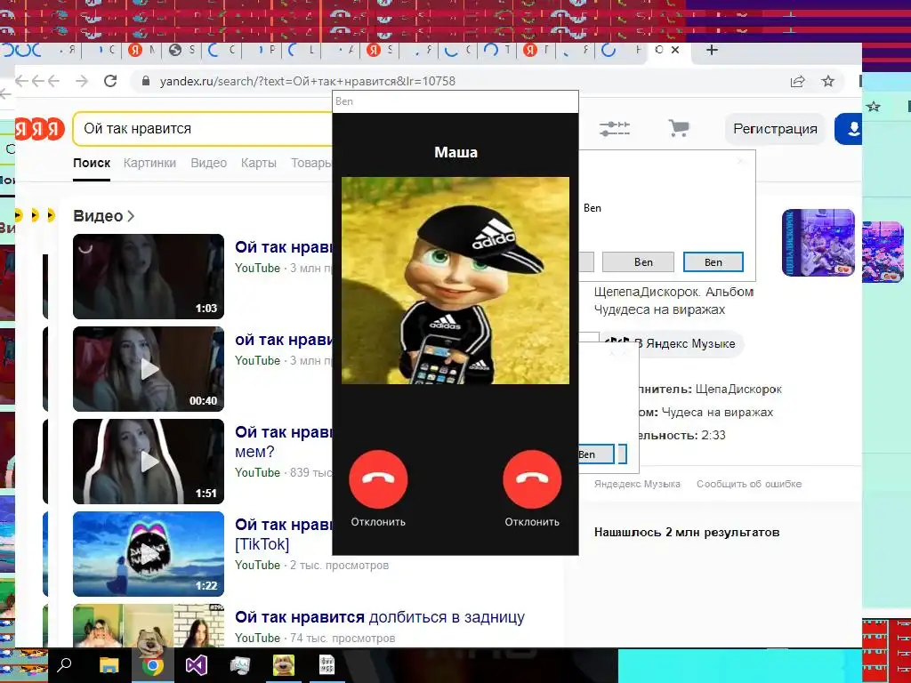Click "Нашлось 2 млн результатов" text
The image size is (911, 683).
pyautogui.click(x=687, y=533)
